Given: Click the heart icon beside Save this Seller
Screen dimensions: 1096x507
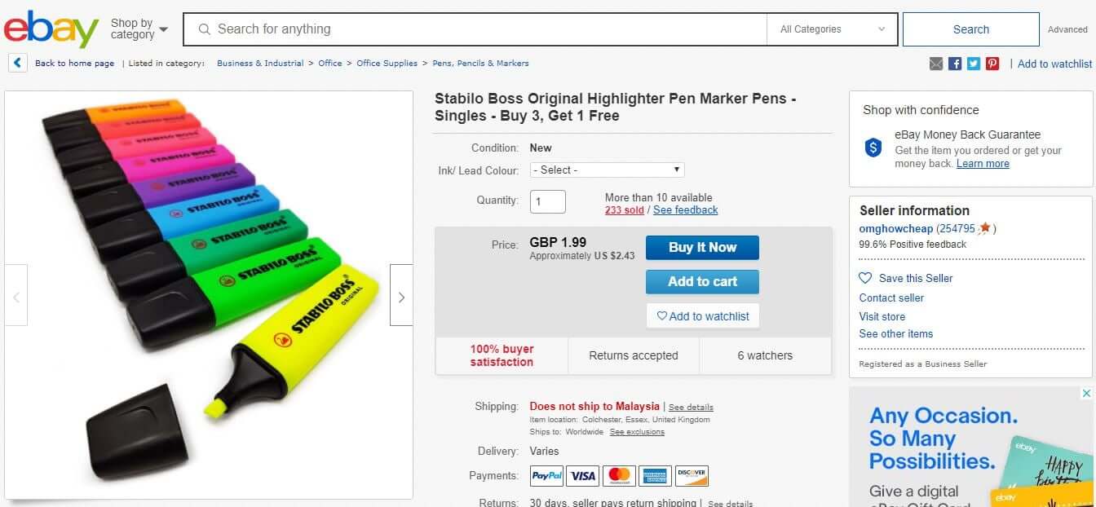Looking at the screenshot, I should pyautogui.click(x=865, y=278).
